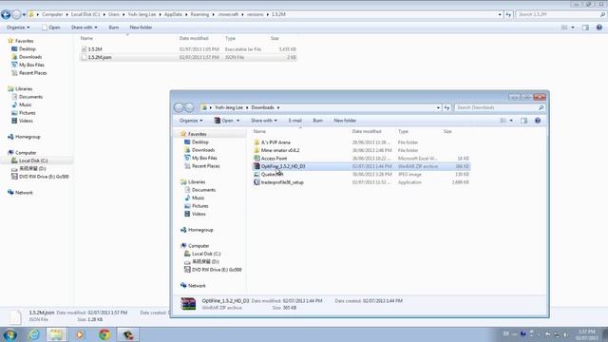Expand the recent pages dropdown in the 1.5.2M window
Screen dimensions: 608x342
click(x=24, y=15)
